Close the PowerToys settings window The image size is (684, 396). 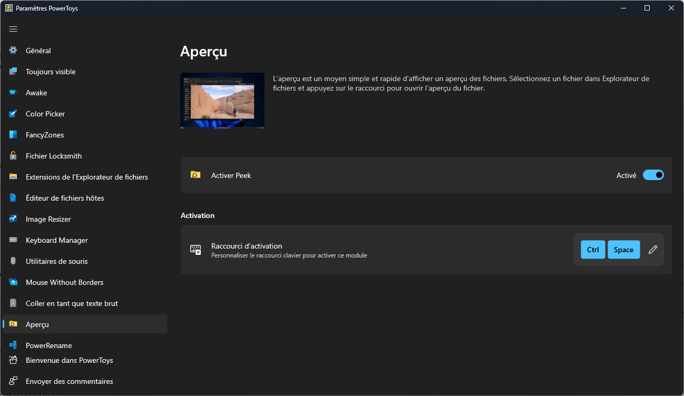tap(671, 8)
